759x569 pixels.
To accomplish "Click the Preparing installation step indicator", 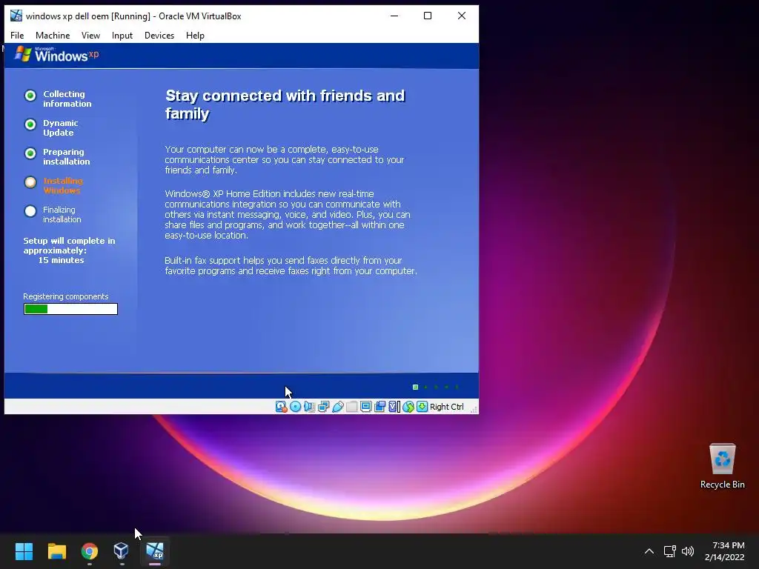I will (x=30, y=154).
